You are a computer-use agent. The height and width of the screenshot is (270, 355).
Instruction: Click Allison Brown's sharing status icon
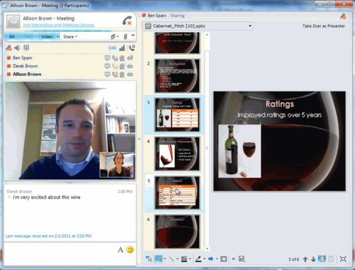[x=130, y=75]
